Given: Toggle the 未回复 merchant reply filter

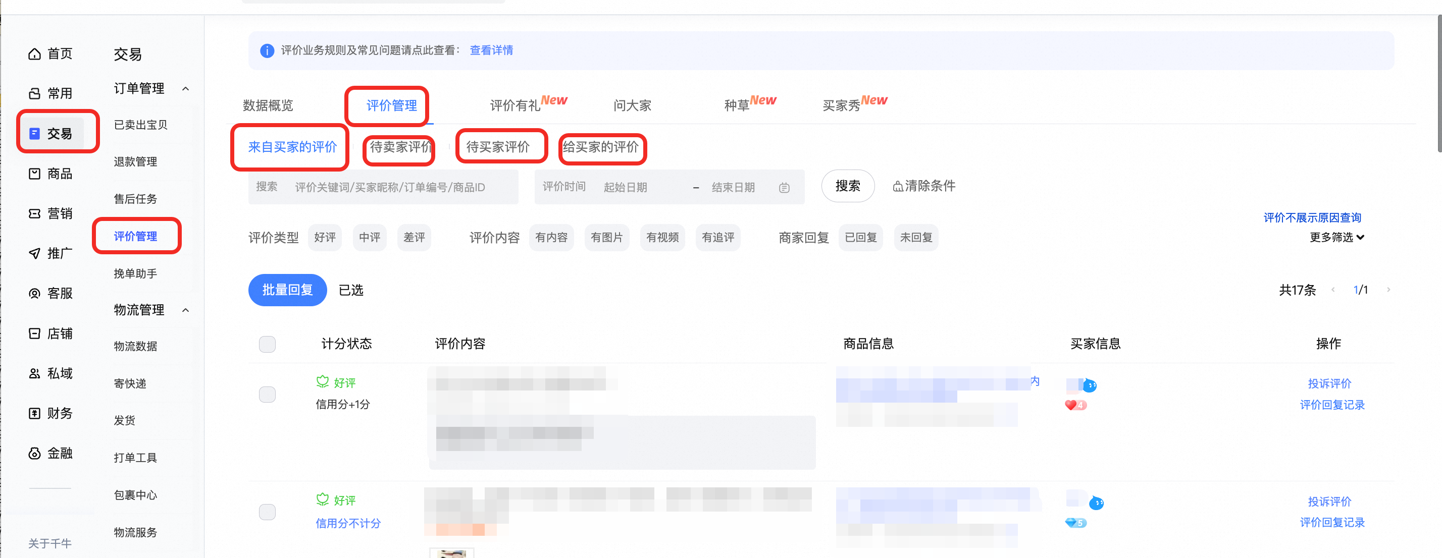Looking at the screenshot, I should (x=916, y=238).
